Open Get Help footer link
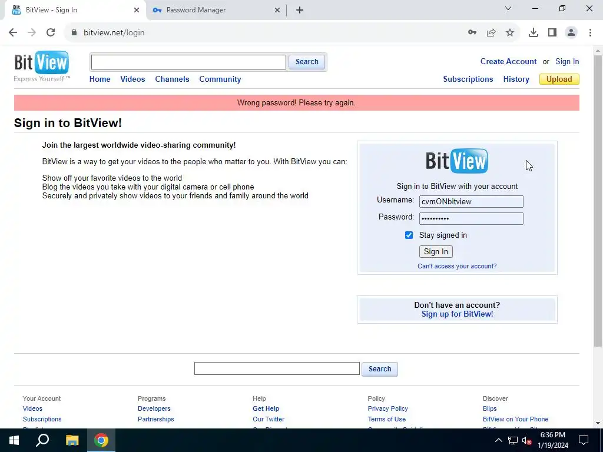Screen dimensions: 603x452 (266, 408)
